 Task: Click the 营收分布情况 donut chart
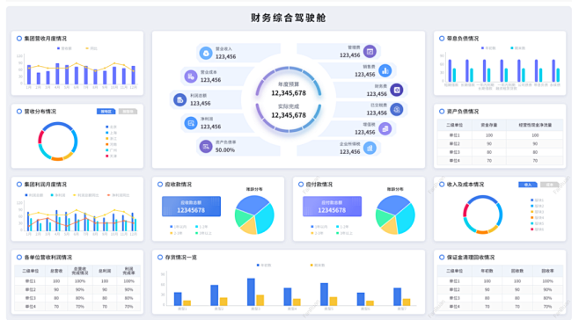58,142
